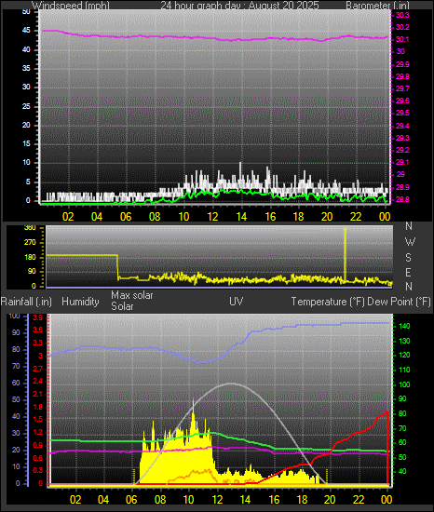This screenshot has width=434, height=512.
Task: Click the Max solar legend label
Action: 132,295
